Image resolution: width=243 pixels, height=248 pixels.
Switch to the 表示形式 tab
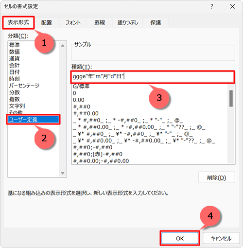pos(18,22)
